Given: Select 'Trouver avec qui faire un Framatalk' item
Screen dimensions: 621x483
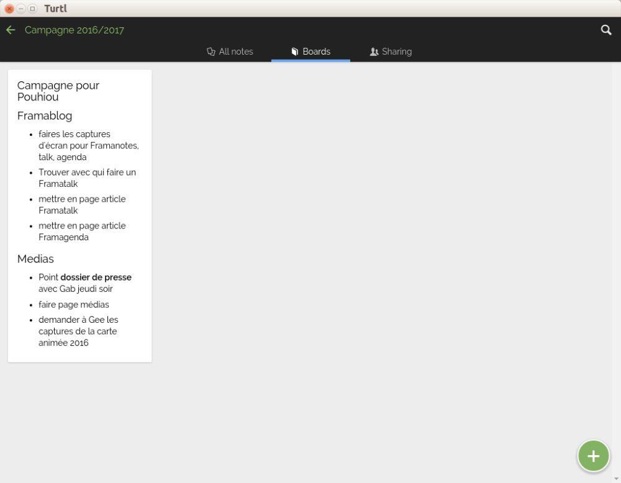Looking at the screenshot, I should (x=87, y=178).
